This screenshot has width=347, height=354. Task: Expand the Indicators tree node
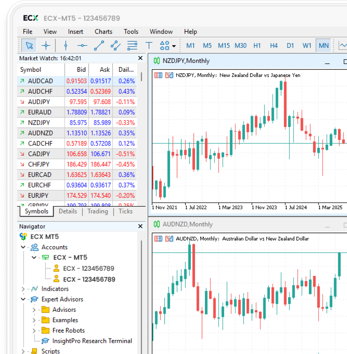point(23,289)
